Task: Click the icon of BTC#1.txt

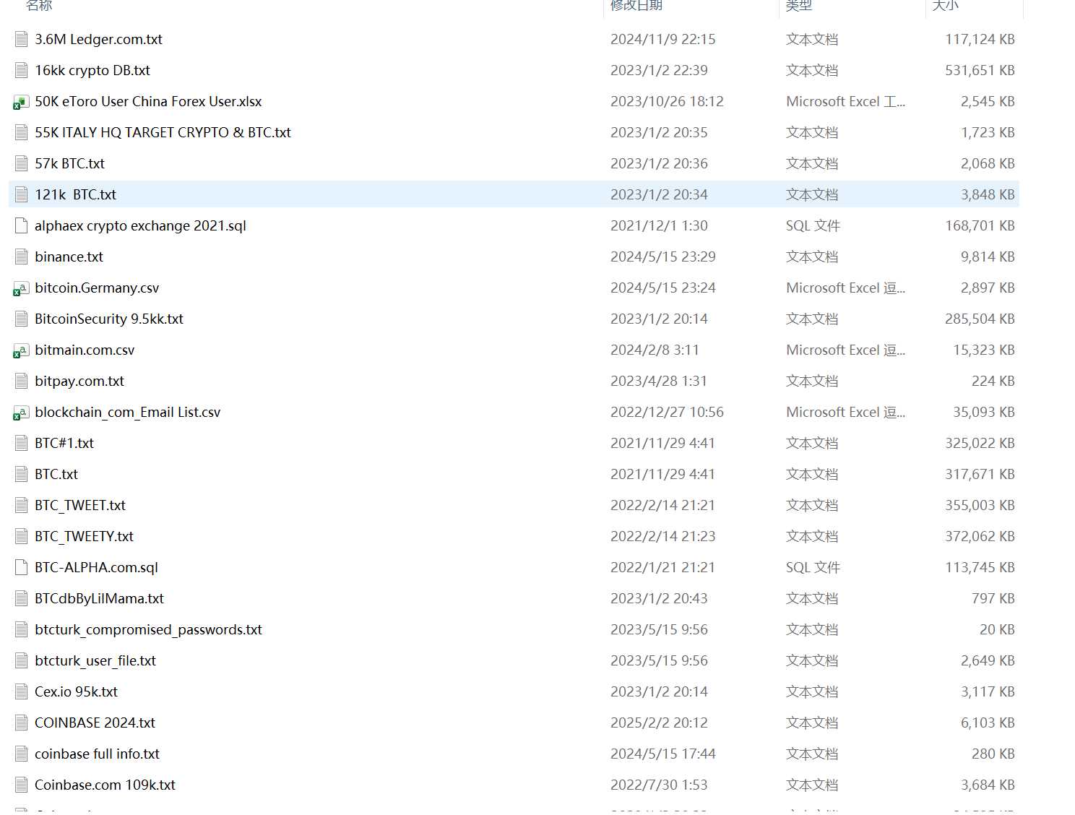Action: pos(21,443)
